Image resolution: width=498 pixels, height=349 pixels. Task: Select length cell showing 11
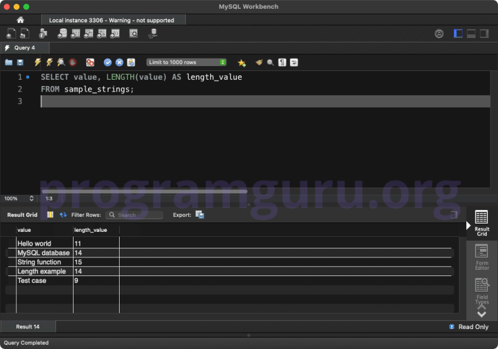click(96, 244)
